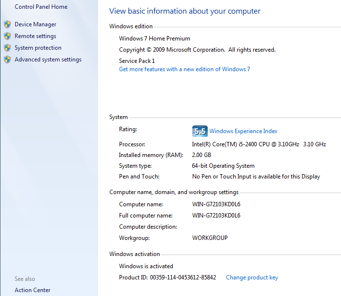Click the shield icon beside Advanced system settings
The image size is (341, 296).
click(7, 59)
